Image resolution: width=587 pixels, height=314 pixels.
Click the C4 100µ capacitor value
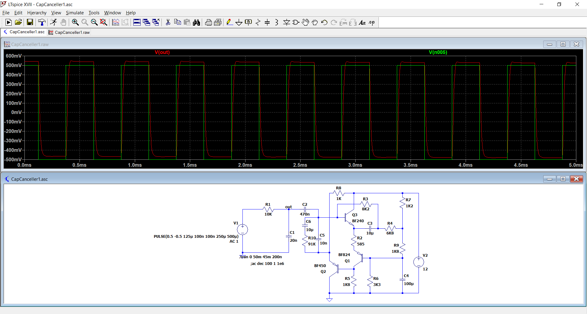409,284
